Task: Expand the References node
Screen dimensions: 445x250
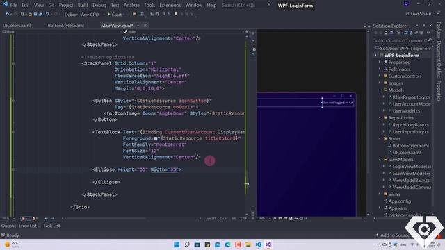Action: coord(380,69)
